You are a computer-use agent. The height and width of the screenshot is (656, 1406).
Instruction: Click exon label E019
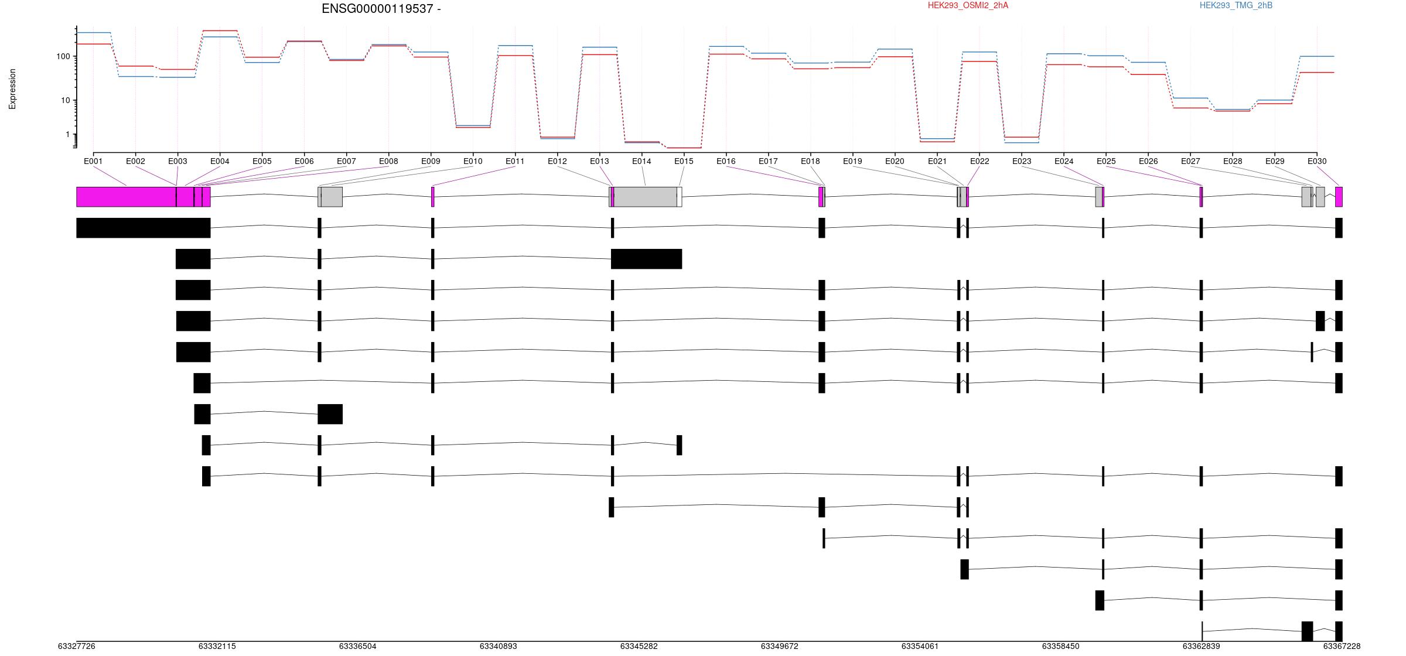pos(852,161)
